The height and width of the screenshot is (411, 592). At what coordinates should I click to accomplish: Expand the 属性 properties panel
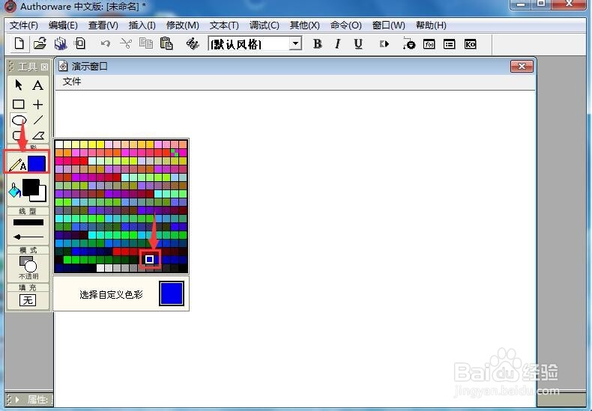click(x=17, y=399)
